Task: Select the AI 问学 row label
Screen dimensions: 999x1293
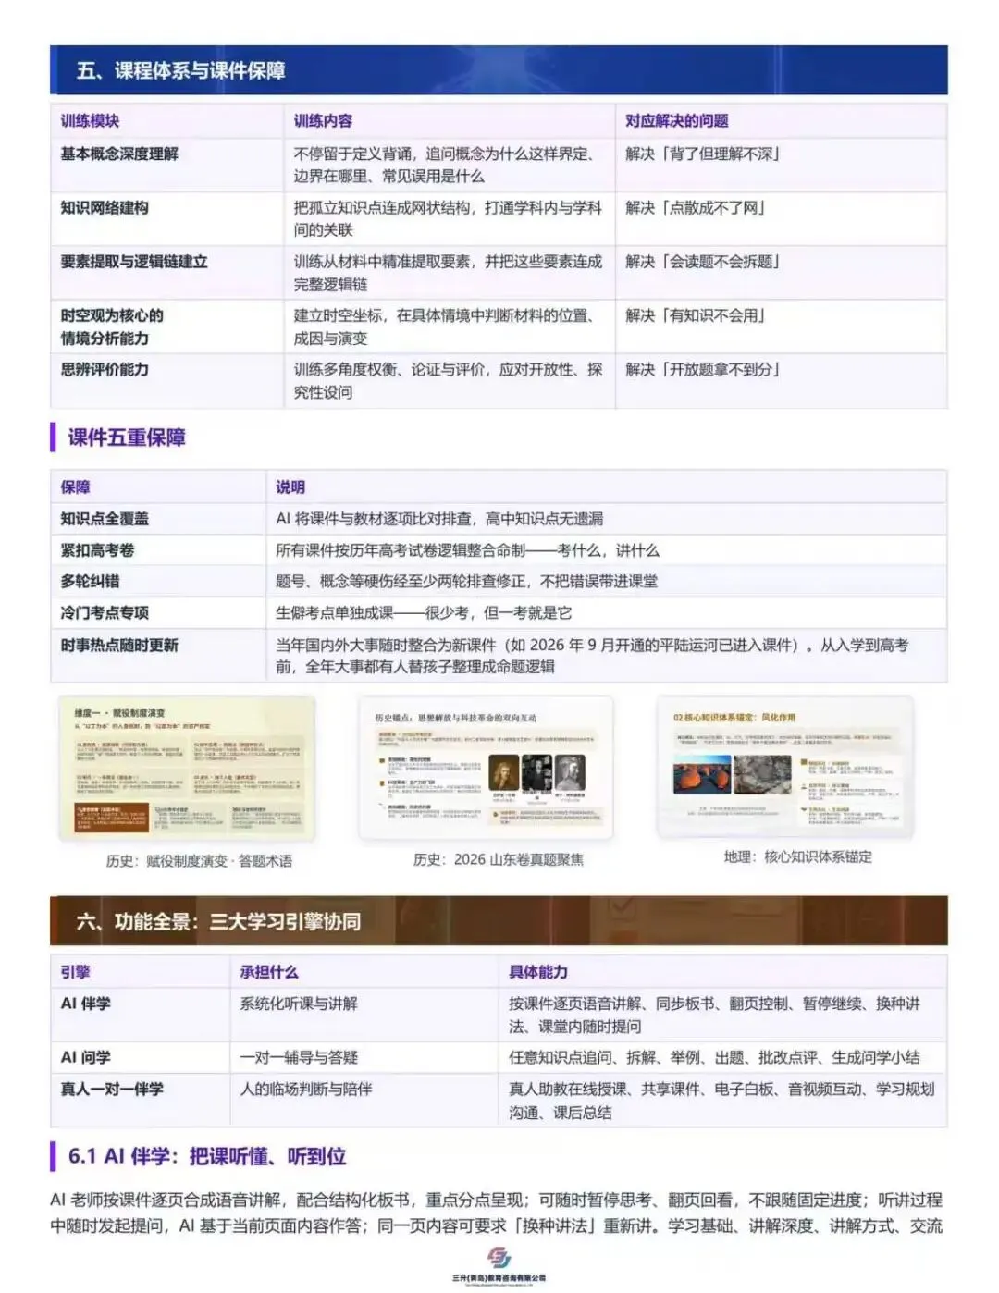Action: [85, 1057]
